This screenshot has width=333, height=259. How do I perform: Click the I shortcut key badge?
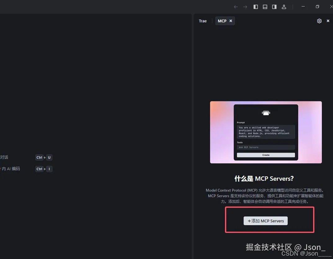[x=49, y=169]
